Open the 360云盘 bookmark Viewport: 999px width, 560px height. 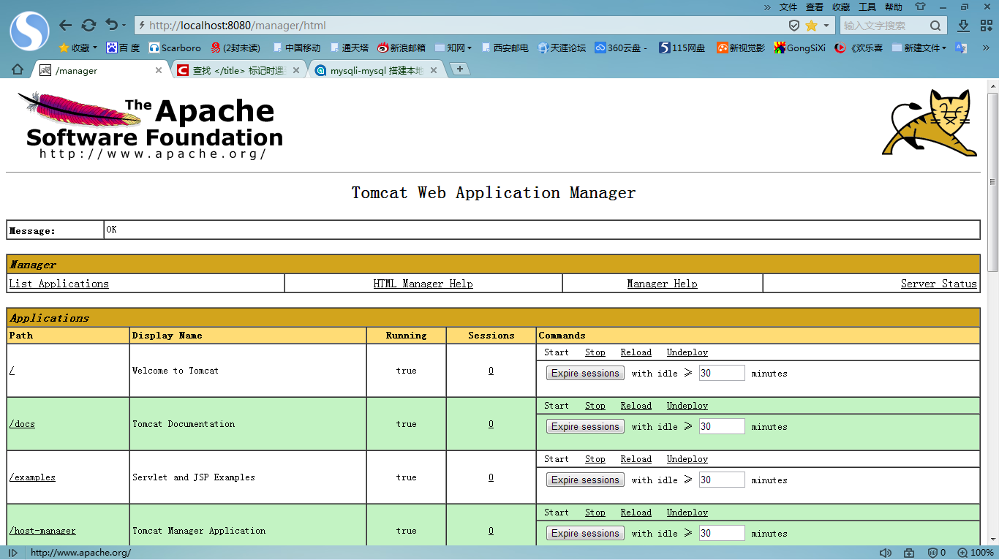(x=620, y=48)
